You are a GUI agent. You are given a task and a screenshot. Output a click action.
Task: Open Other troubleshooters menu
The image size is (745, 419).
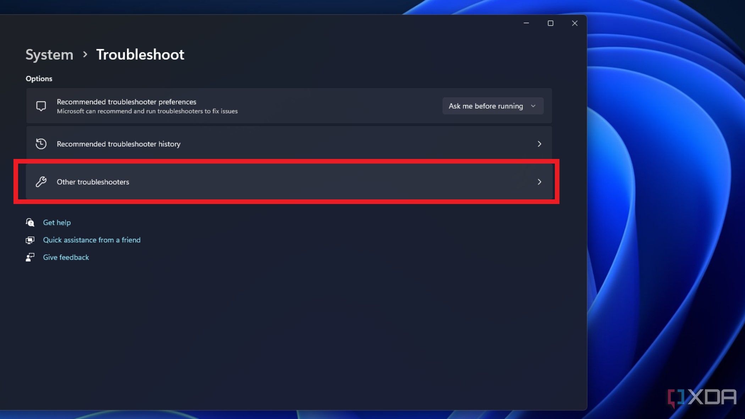286,182
